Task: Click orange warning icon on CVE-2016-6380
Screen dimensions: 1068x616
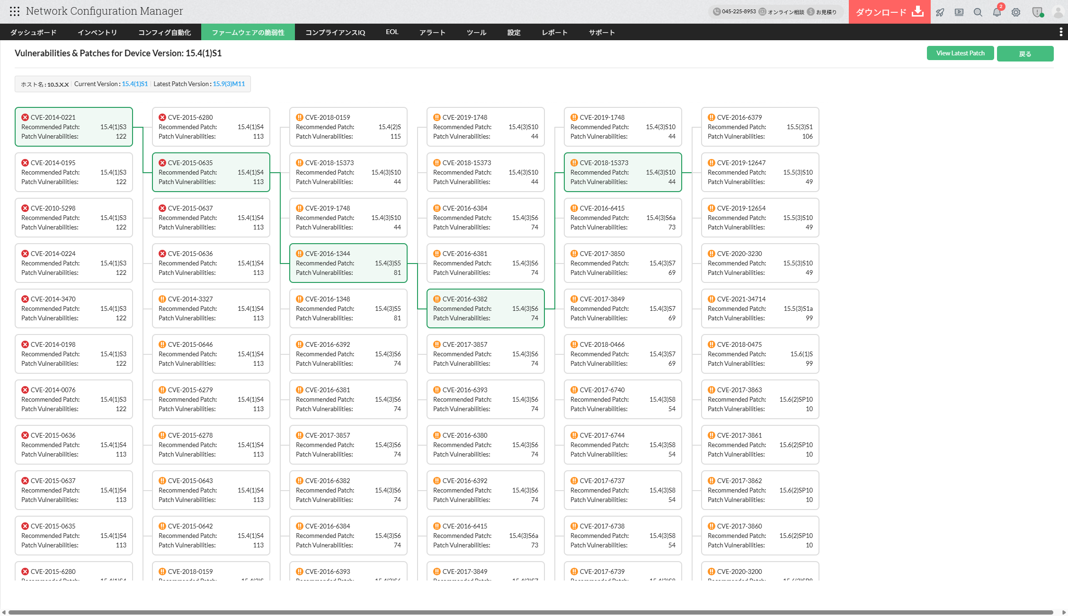Action: click(x=437, y=435)
